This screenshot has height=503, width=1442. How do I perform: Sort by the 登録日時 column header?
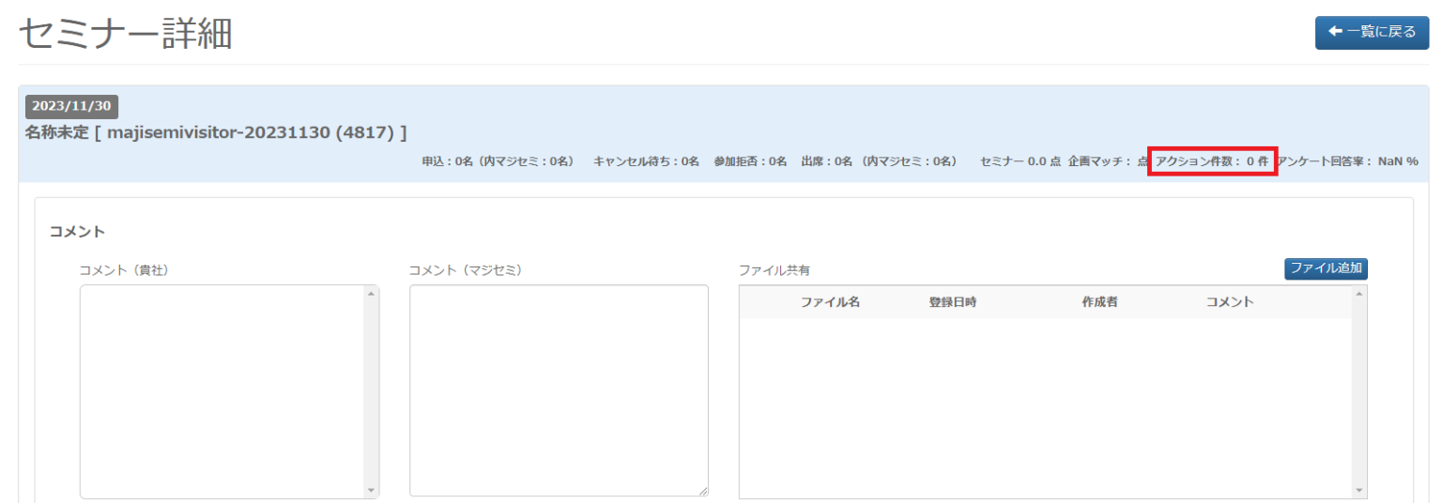(953, 302)
